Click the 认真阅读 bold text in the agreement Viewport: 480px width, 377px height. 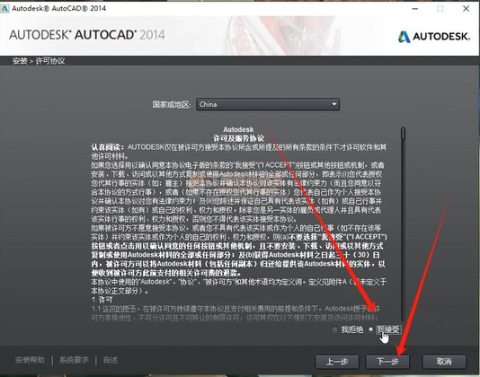(108, 147)
